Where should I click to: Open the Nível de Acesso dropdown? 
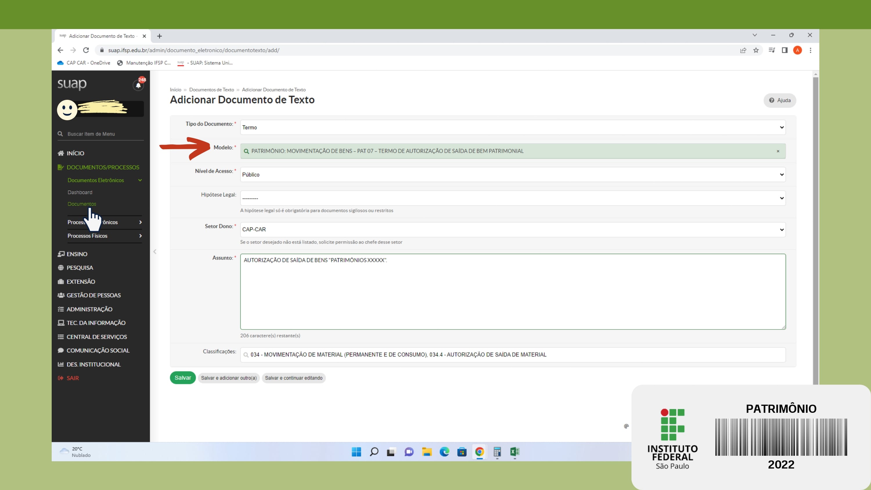pos(513,174)
